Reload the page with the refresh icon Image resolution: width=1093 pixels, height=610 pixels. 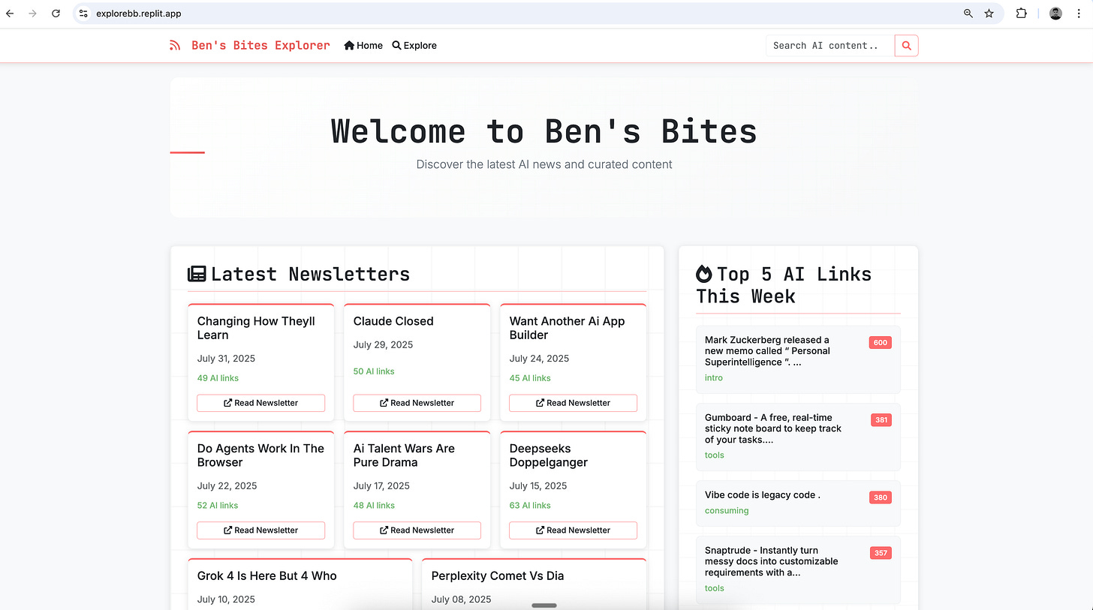click(56, 14)
